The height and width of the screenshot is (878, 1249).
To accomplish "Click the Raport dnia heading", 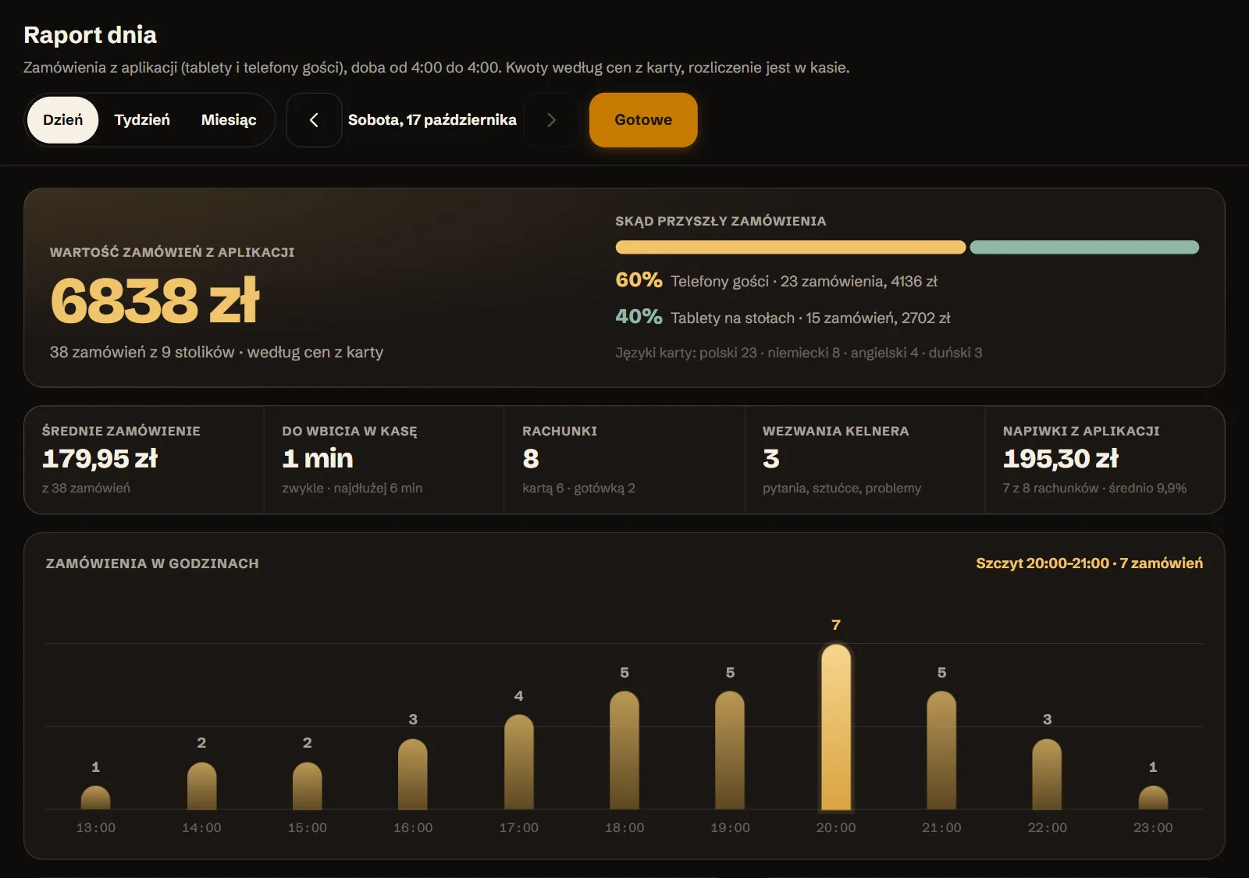I will [x=90, y=35].
